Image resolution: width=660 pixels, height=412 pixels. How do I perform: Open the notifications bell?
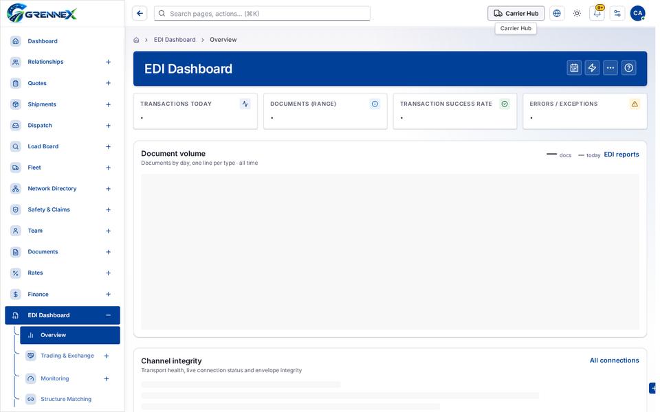(x=597, y=14)
